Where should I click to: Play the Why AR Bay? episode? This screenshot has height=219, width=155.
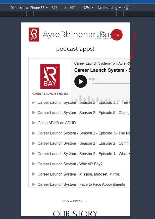click(x=33, y=164)
